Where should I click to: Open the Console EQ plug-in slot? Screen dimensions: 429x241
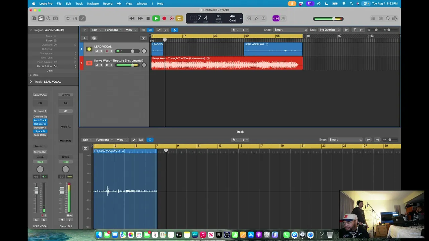[40, 116]
